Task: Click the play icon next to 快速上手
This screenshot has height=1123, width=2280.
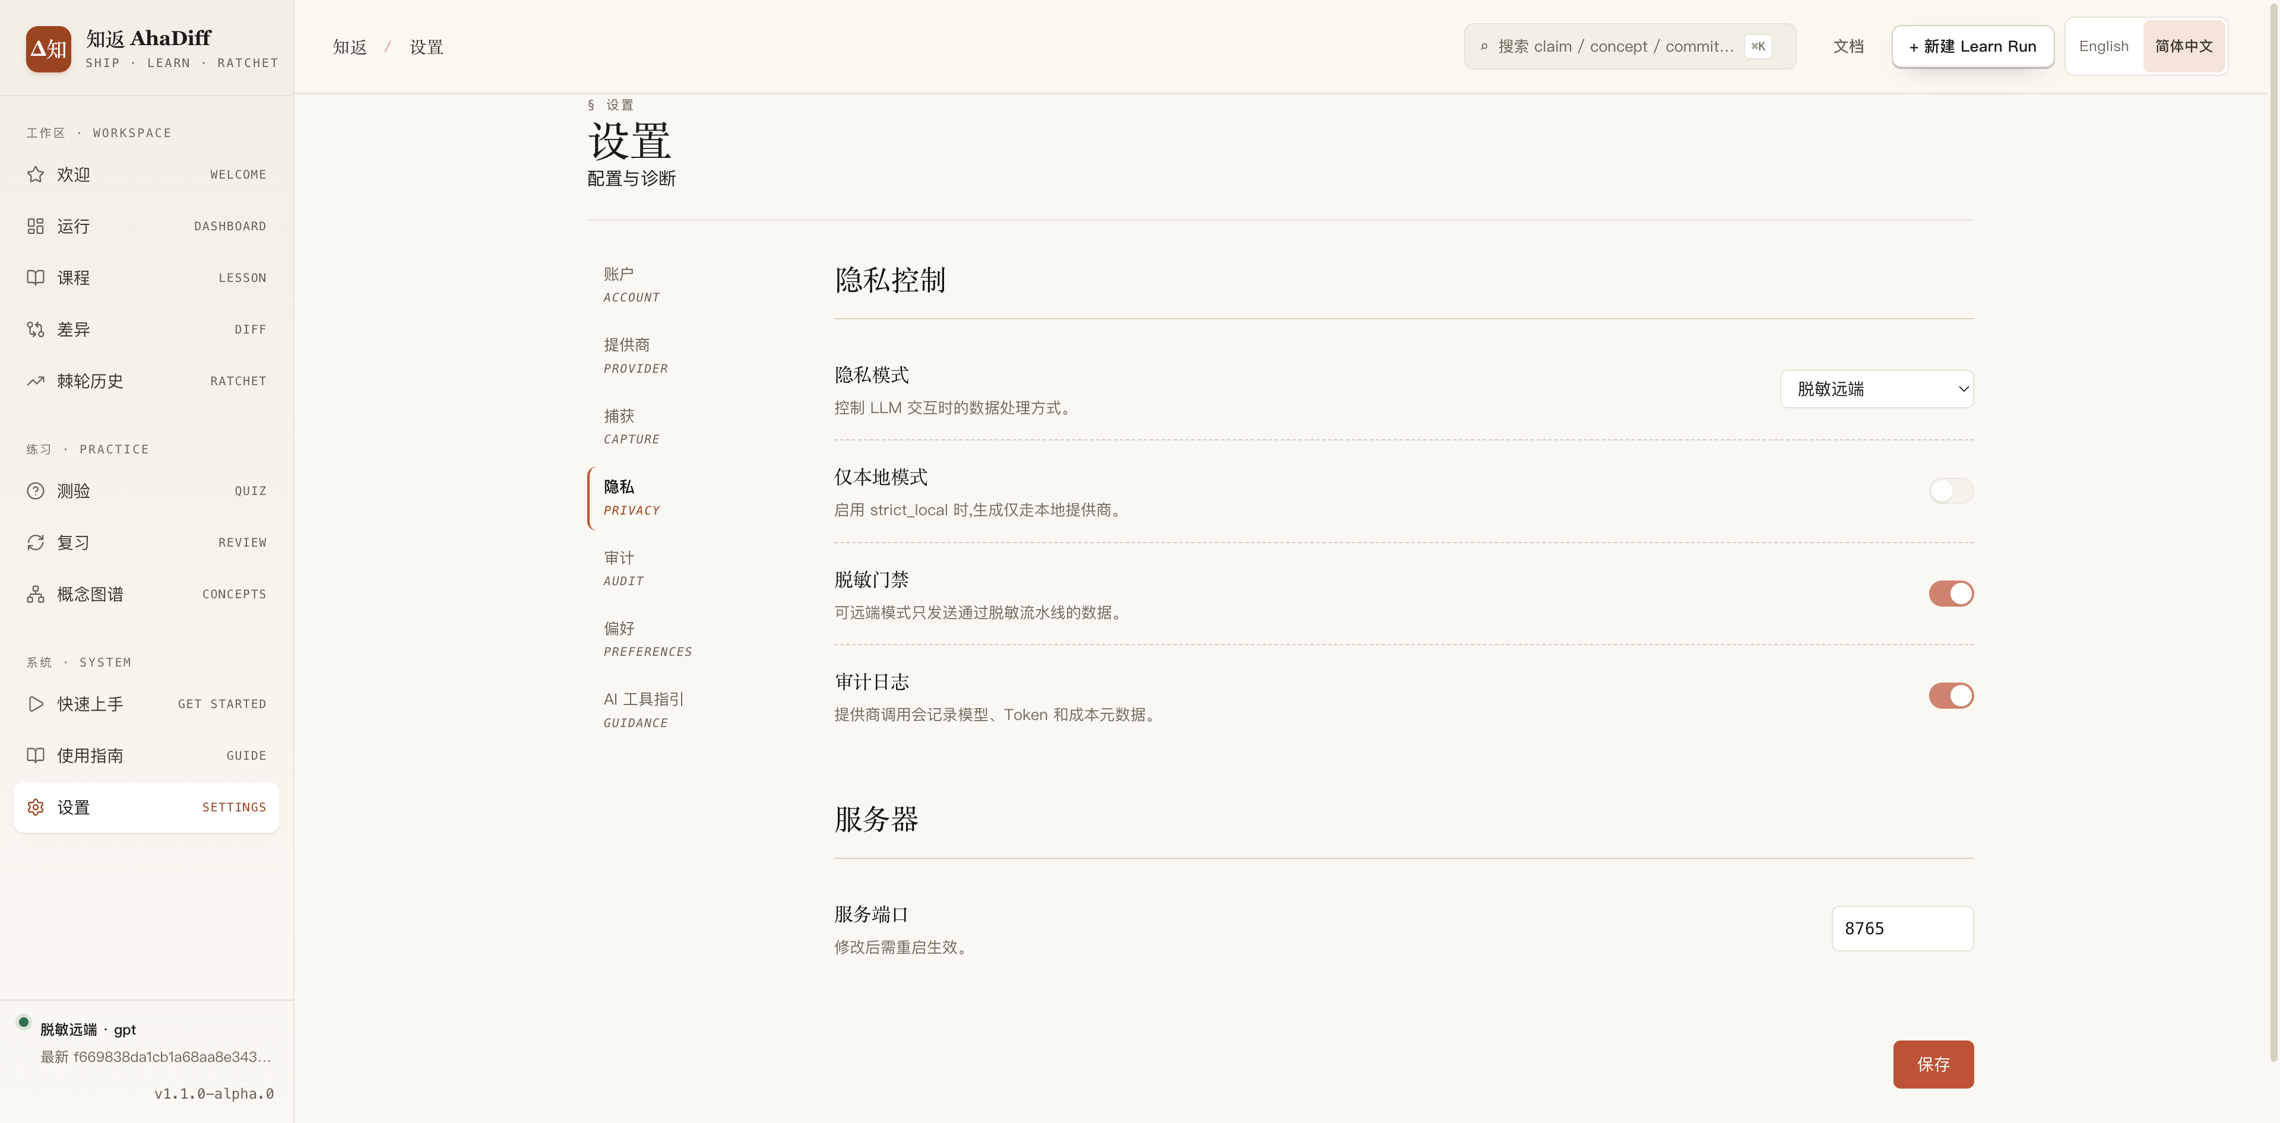Action: 36,703
